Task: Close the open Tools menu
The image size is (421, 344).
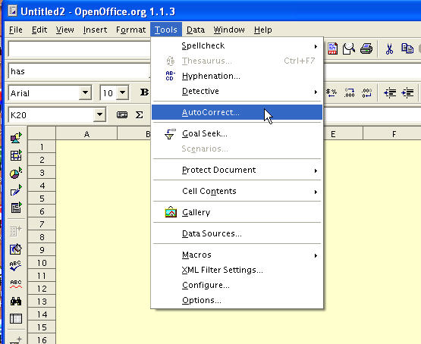Action: pos(166,30)
